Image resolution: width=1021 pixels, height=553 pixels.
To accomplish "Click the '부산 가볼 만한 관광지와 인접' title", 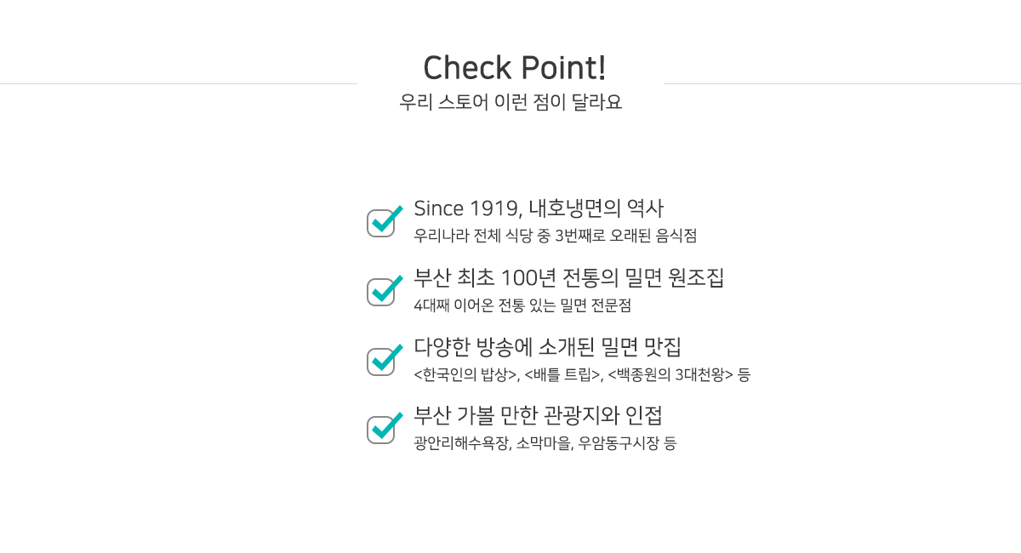I will coord(538,416).
